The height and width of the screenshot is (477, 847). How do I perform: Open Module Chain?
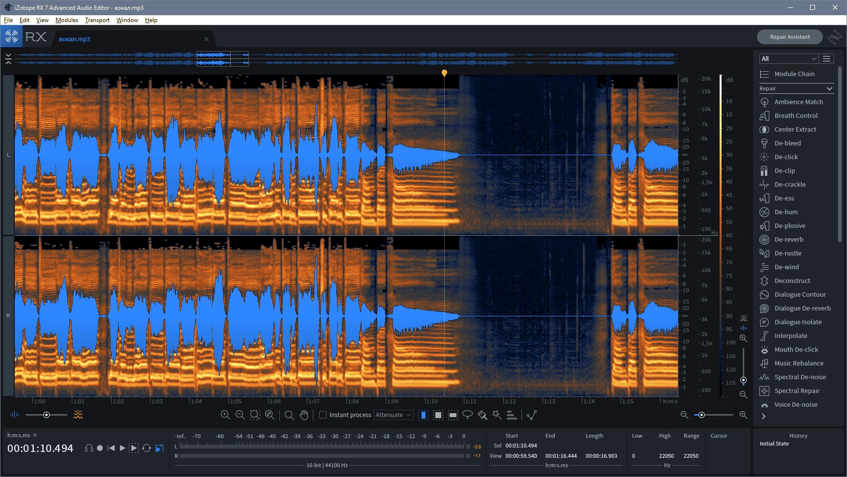click(787, 74)
